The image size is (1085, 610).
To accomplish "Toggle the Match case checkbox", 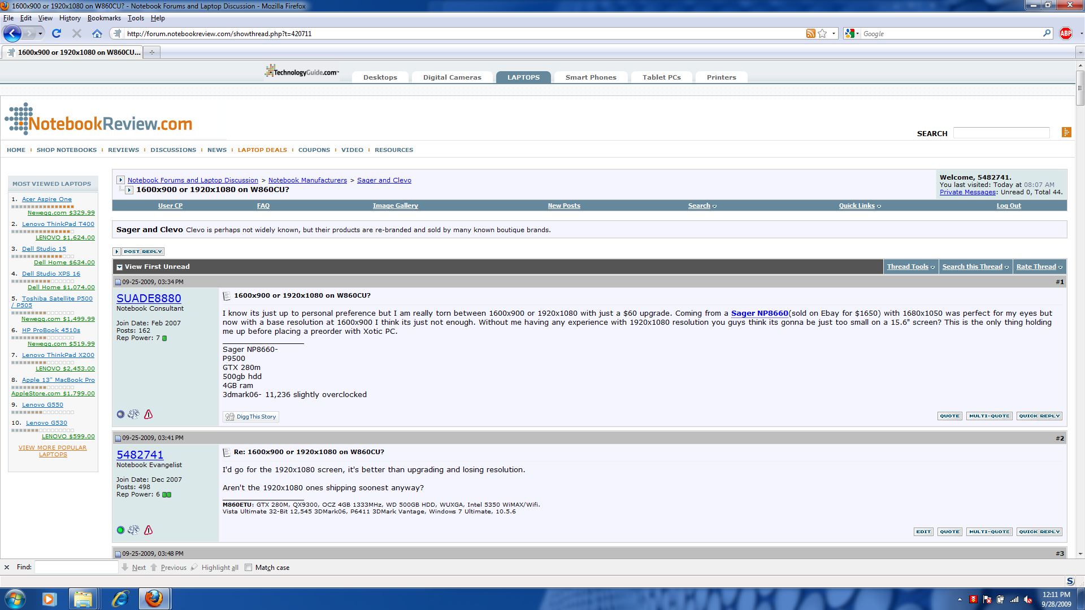I will tap(248, 567).
